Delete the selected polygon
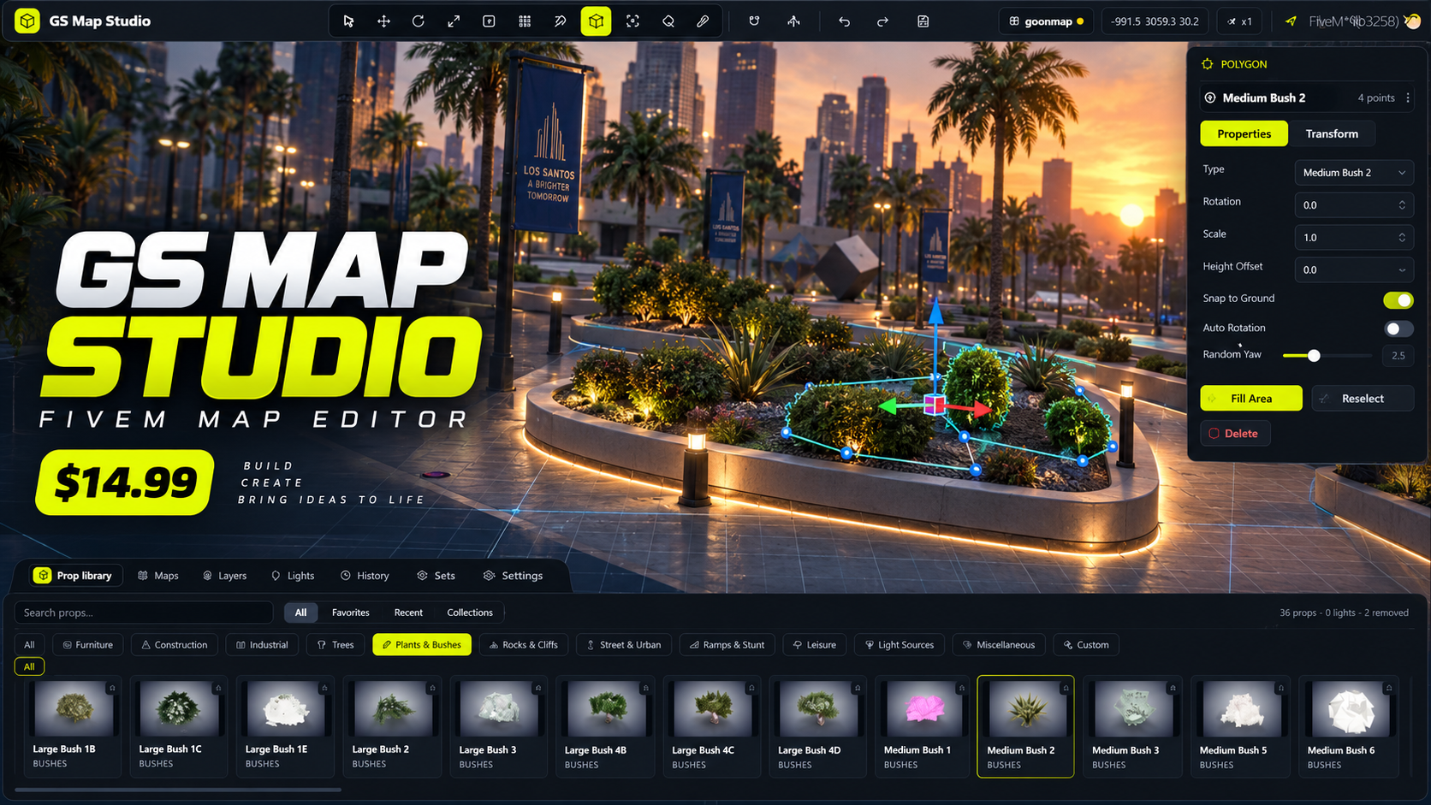1431x805 pixels. (1235, 434)
